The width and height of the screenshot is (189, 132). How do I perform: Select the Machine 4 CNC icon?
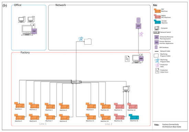click(x=64, y=106)
